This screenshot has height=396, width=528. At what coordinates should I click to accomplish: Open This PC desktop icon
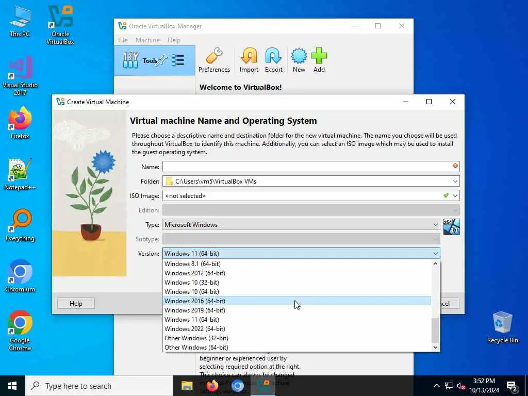(x=20, y=22)
